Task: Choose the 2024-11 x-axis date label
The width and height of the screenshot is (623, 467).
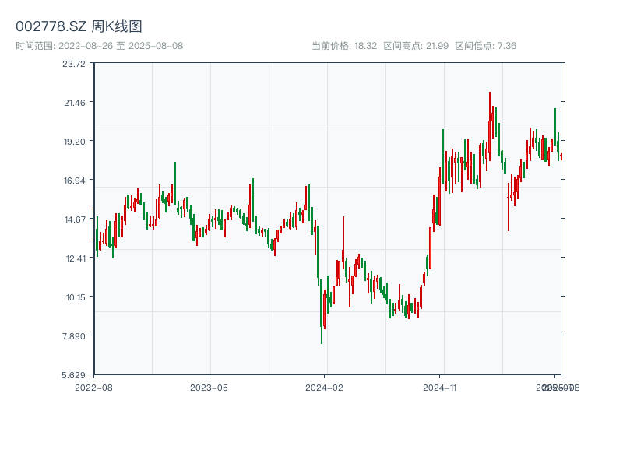Action: pyautogui.click(x=441, y=387)
